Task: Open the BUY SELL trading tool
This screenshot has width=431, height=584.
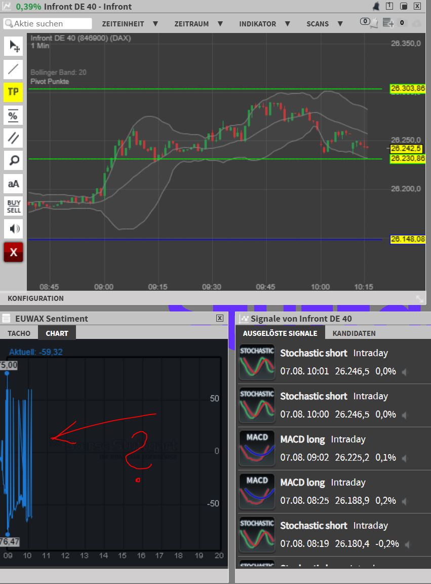Action: click(x=13, y=207)
